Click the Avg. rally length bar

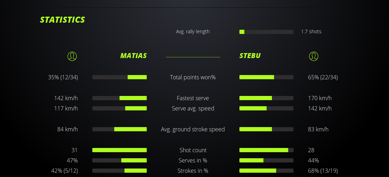click(x=266, y=32)
